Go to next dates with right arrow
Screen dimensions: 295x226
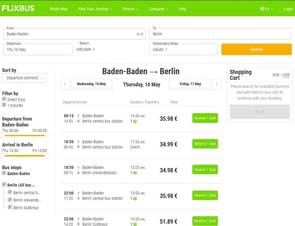[x=217, y=84]
